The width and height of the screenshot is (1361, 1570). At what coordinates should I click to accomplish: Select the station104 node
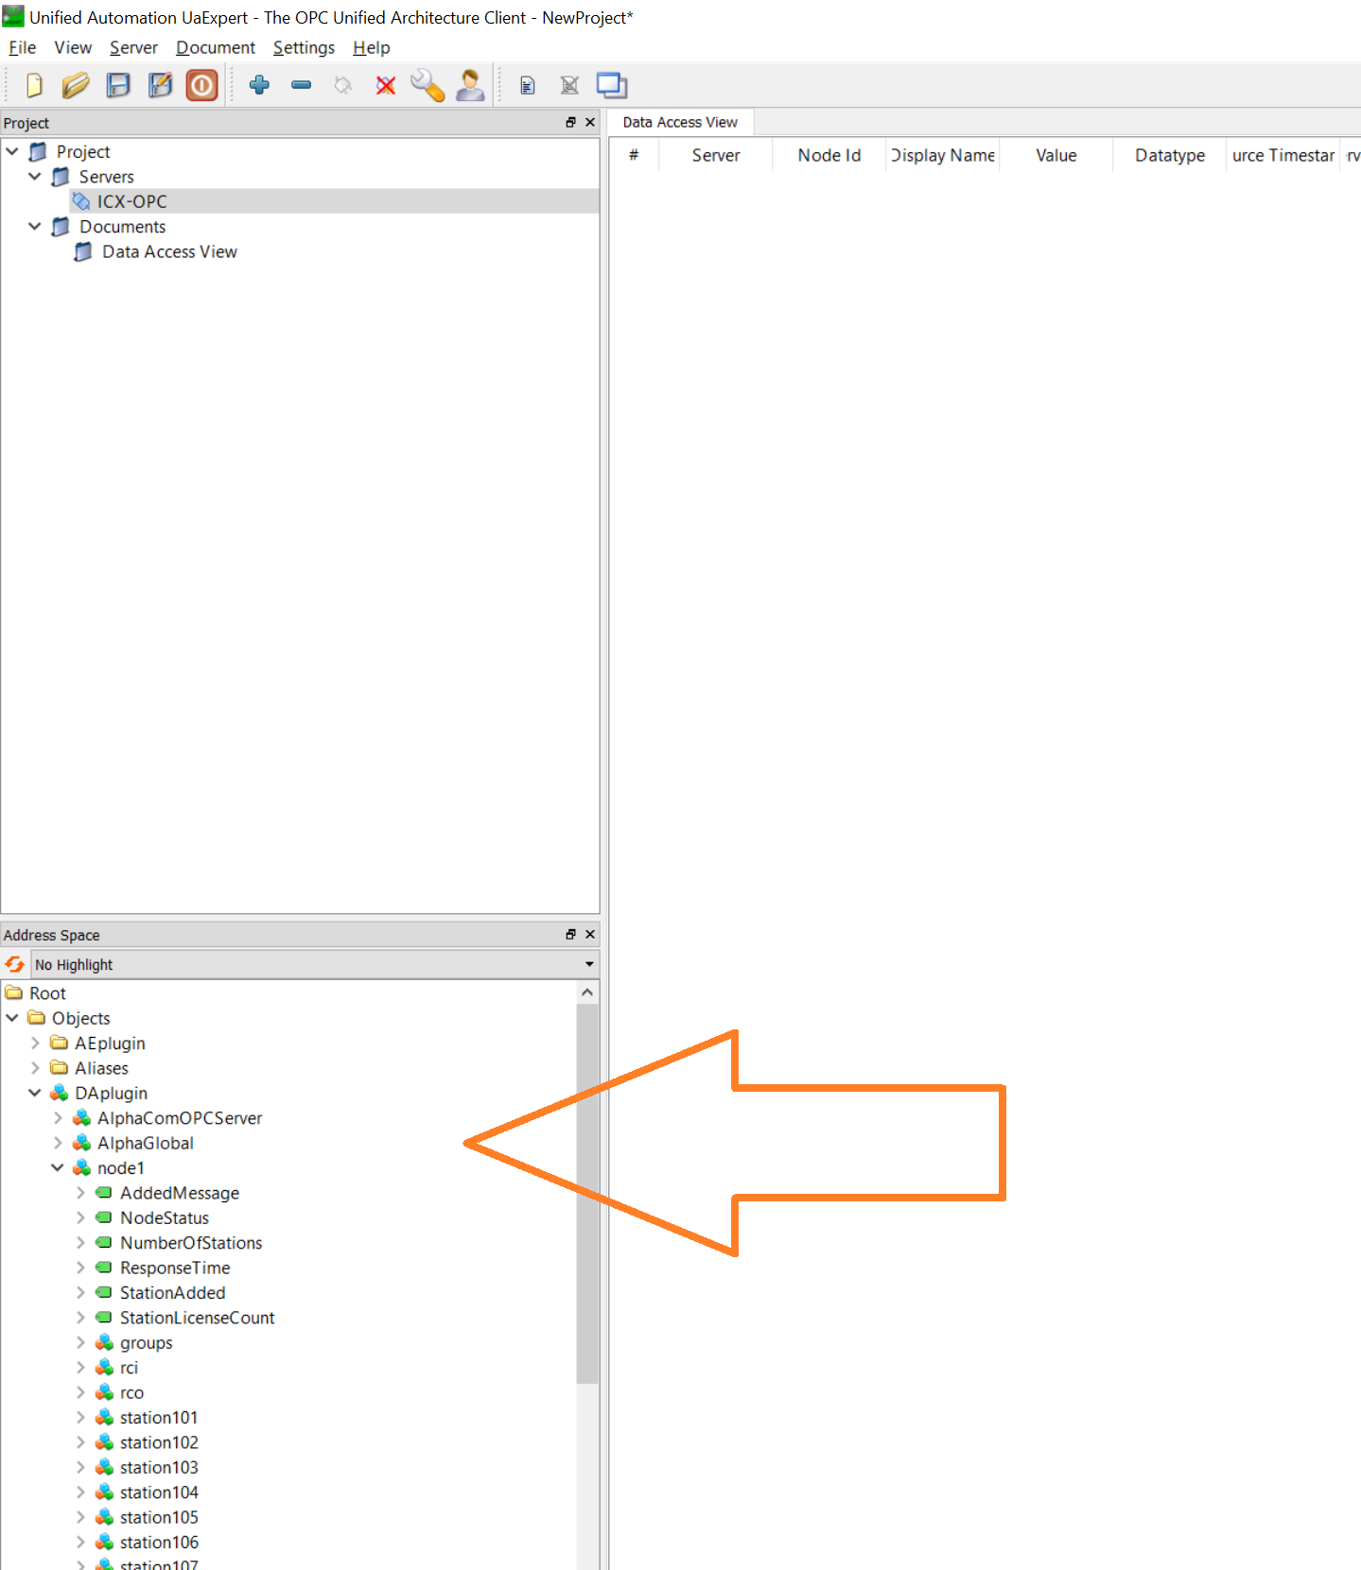coord(159,1492)
